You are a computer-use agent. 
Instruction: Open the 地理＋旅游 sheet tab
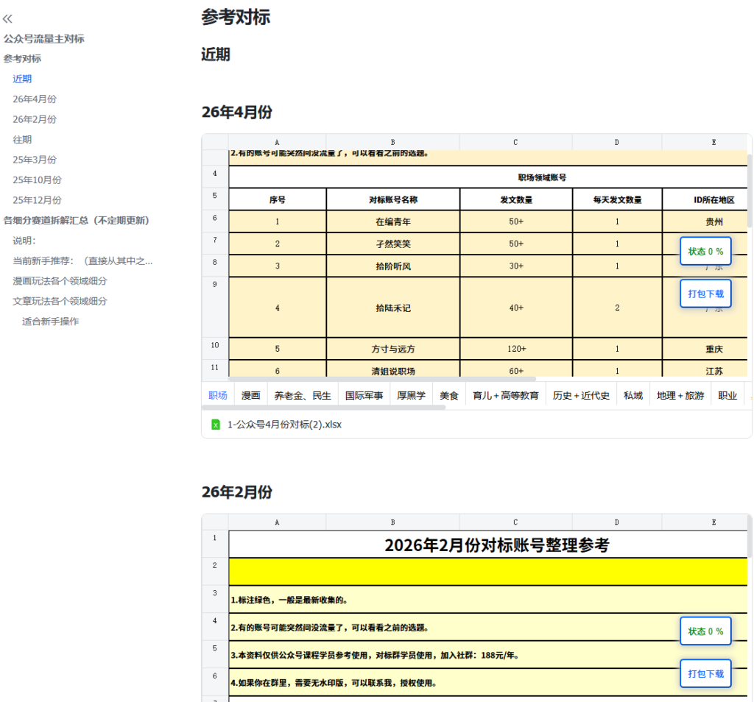(680, 395)
